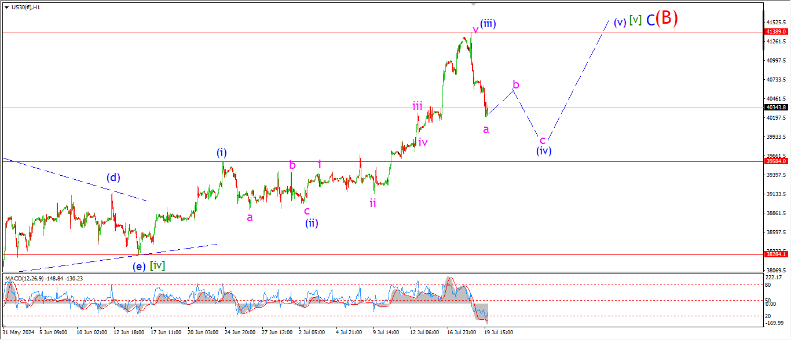Select the magenta b label on projected path
Image resolution: width=791 pixels, height=340 pixels.
click(516, 85)
